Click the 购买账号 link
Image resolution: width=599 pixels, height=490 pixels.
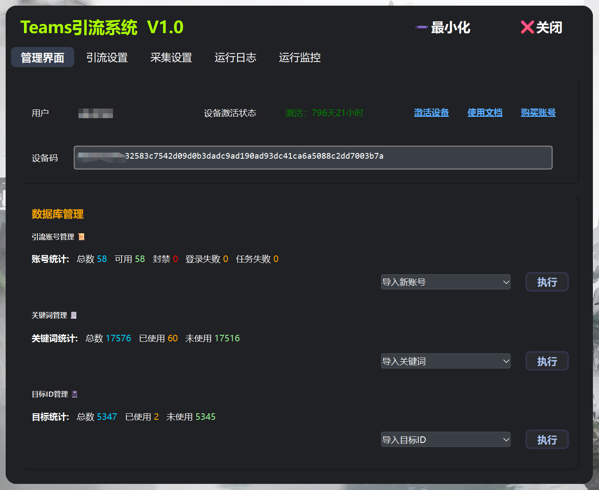pyautogui.click(x=538, y=112)
